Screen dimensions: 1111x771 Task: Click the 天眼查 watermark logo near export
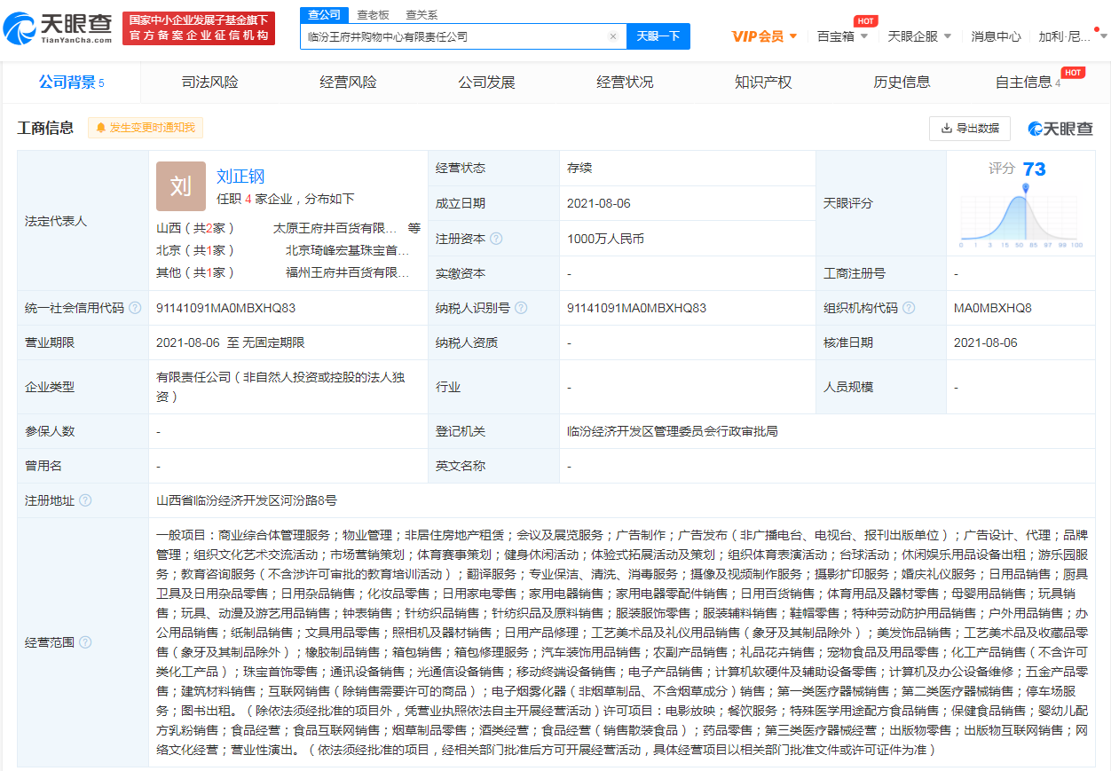(x=1060, y=129)
